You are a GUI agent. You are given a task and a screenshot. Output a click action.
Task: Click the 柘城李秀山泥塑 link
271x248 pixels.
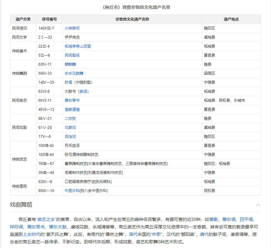tap(77, 46)
